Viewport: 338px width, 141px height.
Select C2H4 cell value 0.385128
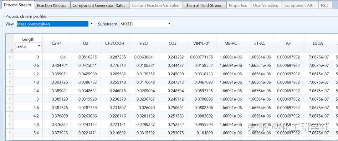57,99
